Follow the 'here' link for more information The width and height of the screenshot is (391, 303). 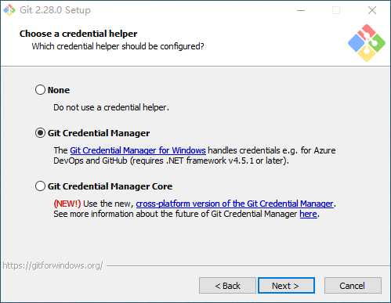tap(308, 214)
